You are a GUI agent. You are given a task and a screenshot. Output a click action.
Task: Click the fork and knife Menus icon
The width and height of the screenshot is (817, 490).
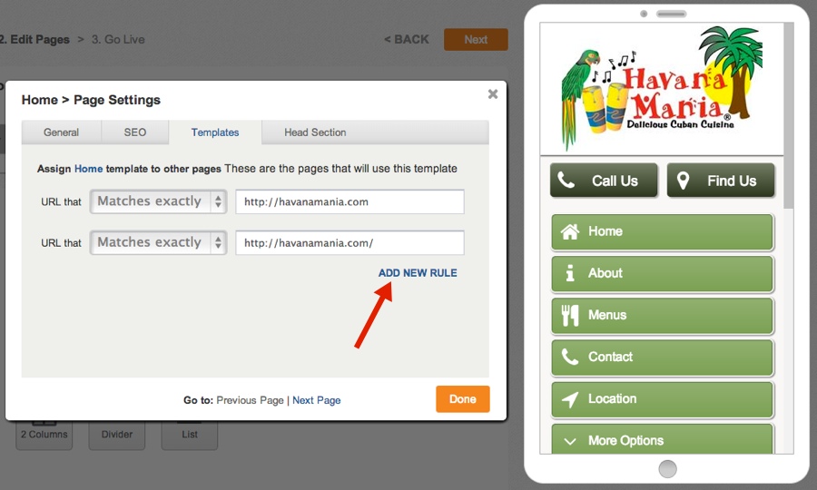[570, 315]
